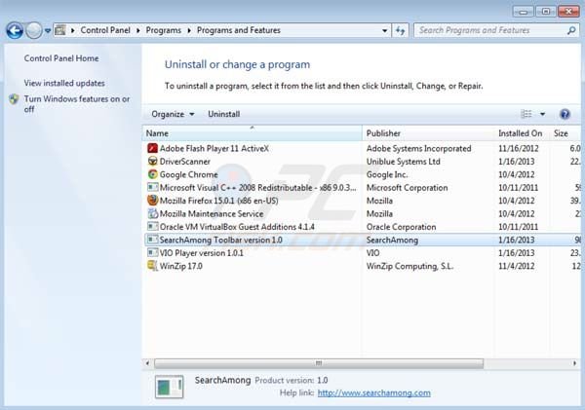Screen dimensions: 585x410
Task: Expand the change view options arrow
Action: click(x=543, y=114)
